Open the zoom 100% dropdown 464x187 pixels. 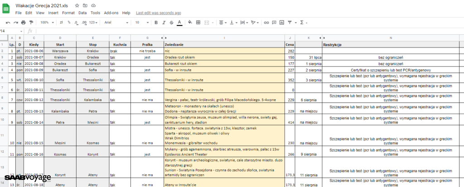[46, 22]
